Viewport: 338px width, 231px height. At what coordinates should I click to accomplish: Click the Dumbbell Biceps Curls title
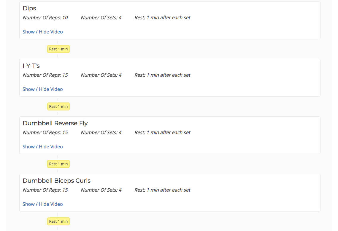pos(57,180)
